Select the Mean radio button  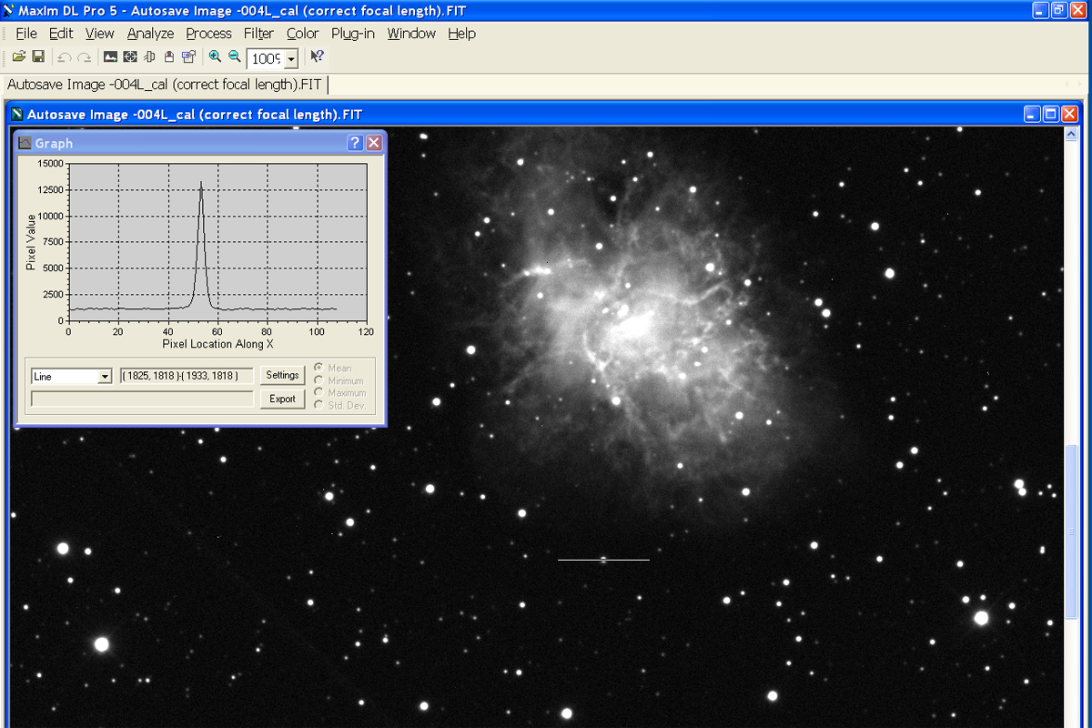pos(318,369)
